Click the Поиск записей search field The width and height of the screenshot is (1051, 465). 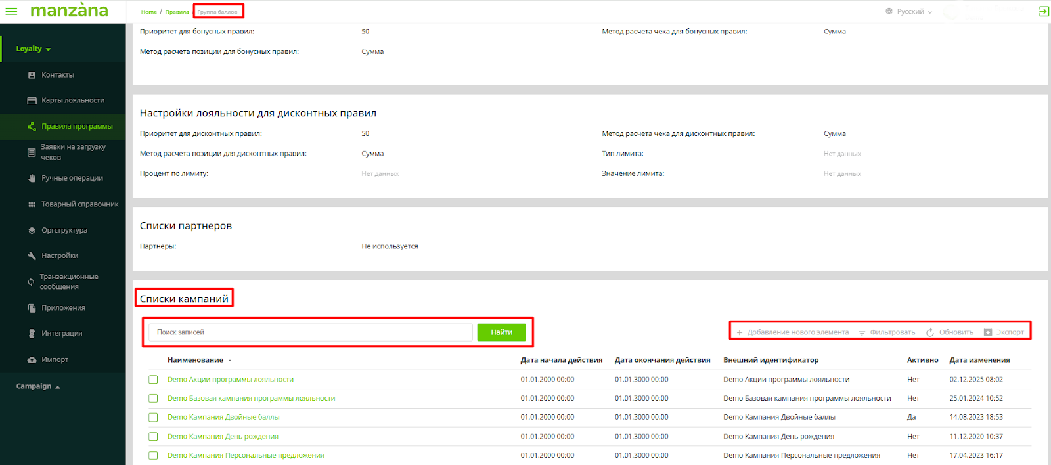pos(310,332)
